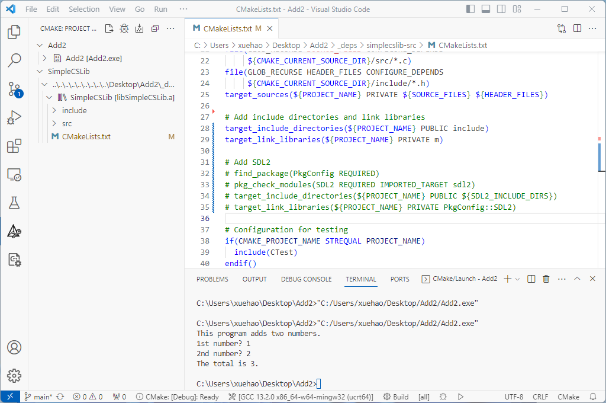Click the Build icon in the status bar

coord(397,396)
